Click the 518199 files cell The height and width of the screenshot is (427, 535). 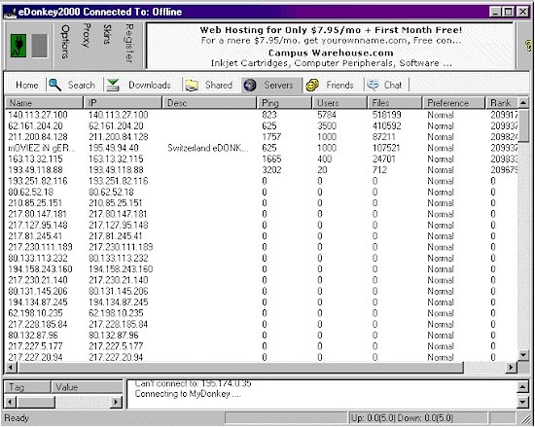pos(387,115)
